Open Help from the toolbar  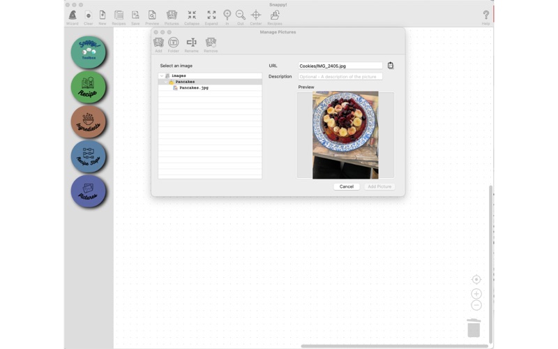coord(485,15)
